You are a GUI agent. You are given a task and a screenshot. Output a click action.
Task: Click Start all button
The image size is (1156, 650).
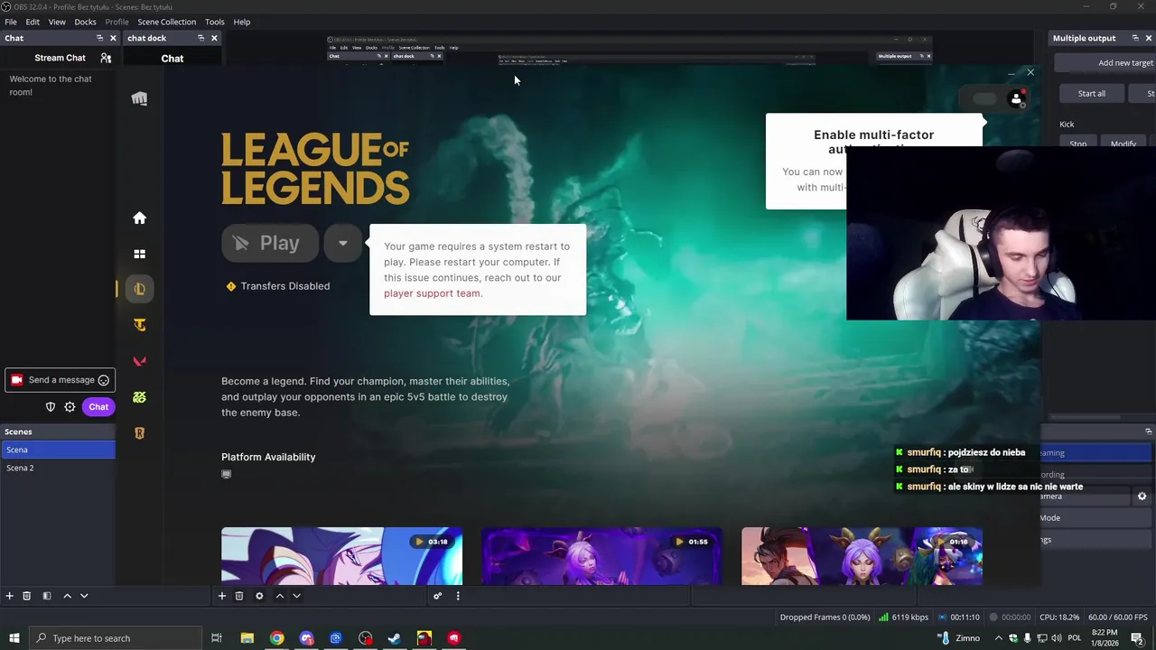1091,94
